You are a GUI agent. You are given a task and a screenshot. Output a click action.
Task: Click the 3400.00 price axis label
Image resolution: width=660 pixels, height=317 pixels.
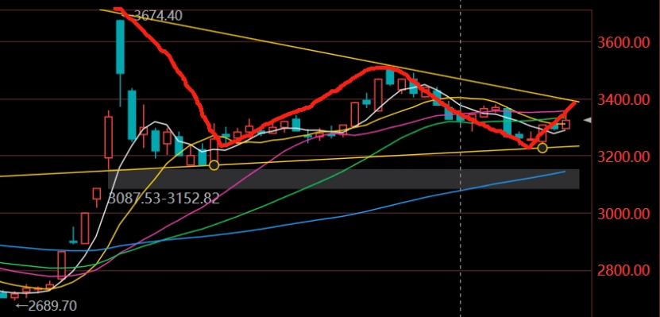pyautogui.click(x=624, y=100)
